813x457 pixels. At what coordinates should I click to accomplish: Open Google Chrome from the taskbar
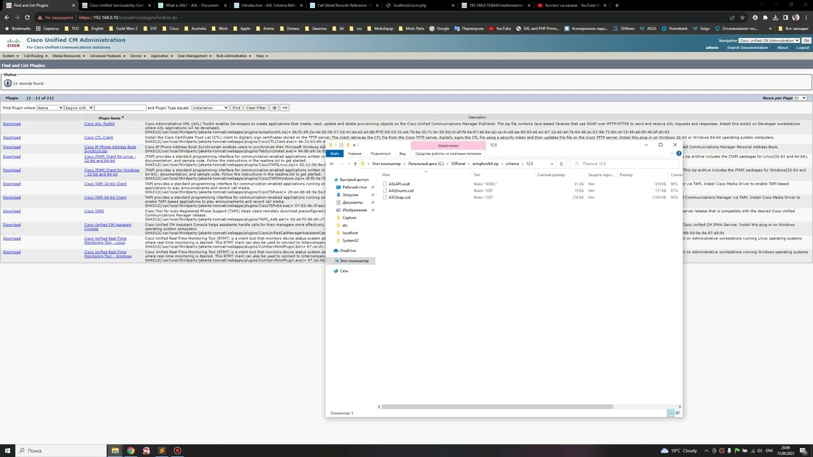point(131,451)
